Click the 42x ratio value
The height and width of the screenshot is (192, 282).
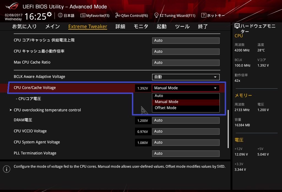[237, 81]
